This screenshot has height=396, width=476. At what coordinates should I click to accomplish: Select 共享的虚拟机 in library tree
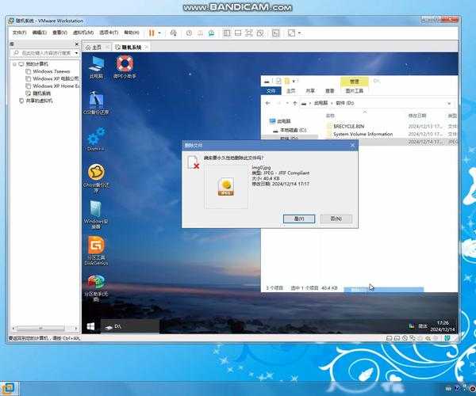point(39,101)
